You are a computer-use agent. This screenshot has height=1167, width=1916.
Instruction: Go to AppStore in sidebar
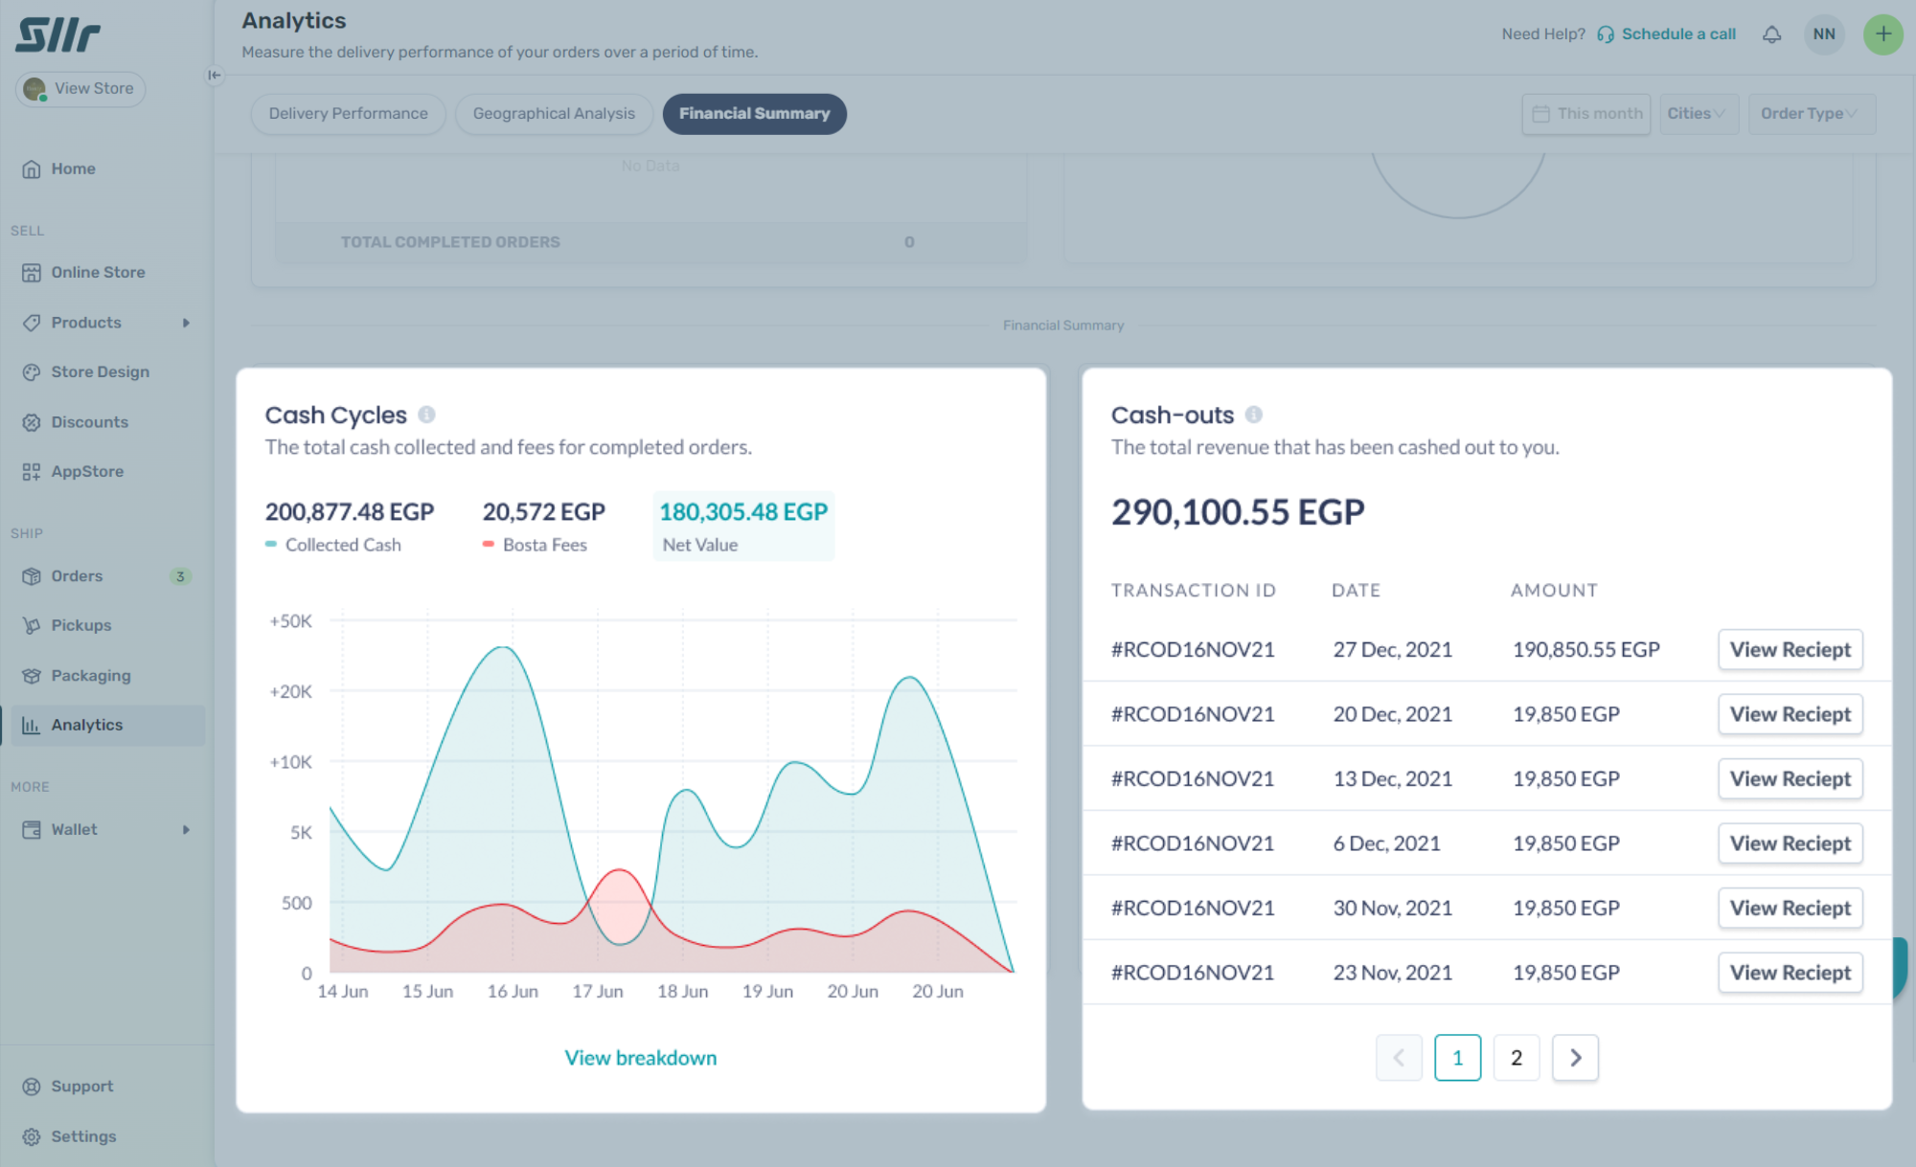click(x=86, y=471)
